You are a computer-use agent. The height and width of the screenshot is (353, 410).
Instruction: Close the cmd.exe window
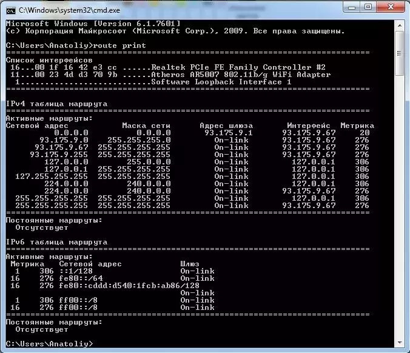click(x=391, y=7)
